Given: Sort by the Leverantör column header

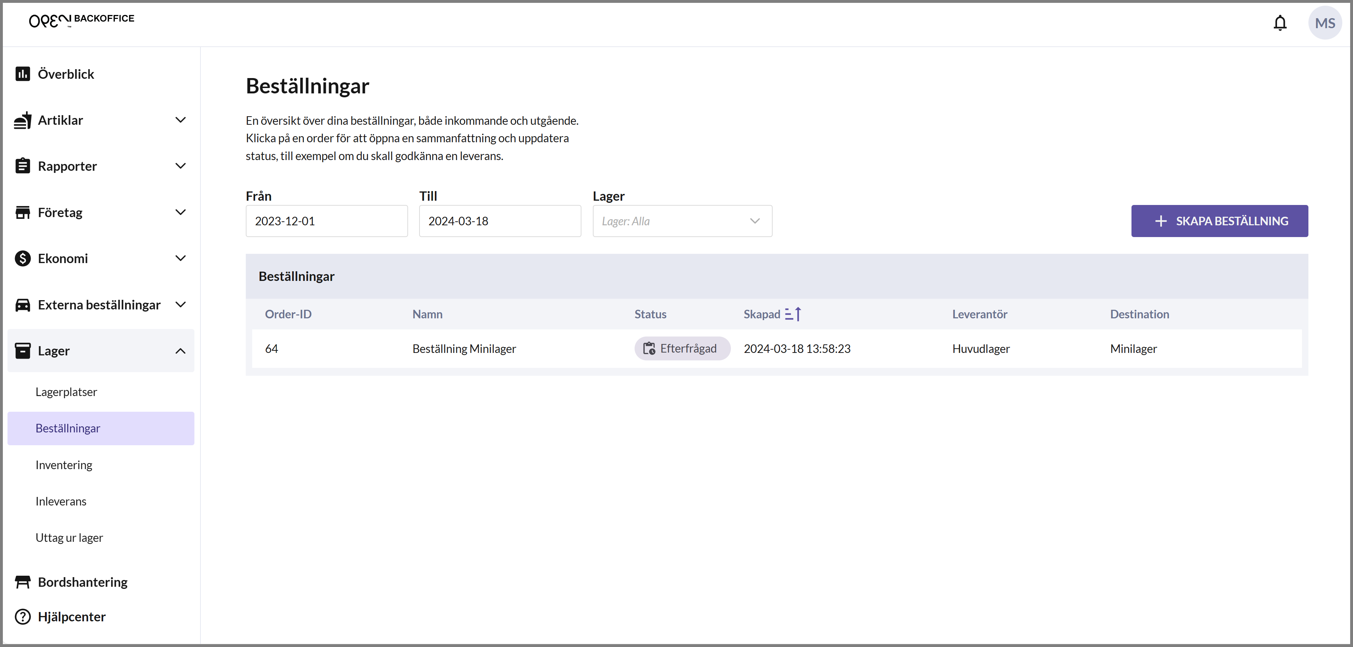Looking at the screenshot, I should click(980, 314).
